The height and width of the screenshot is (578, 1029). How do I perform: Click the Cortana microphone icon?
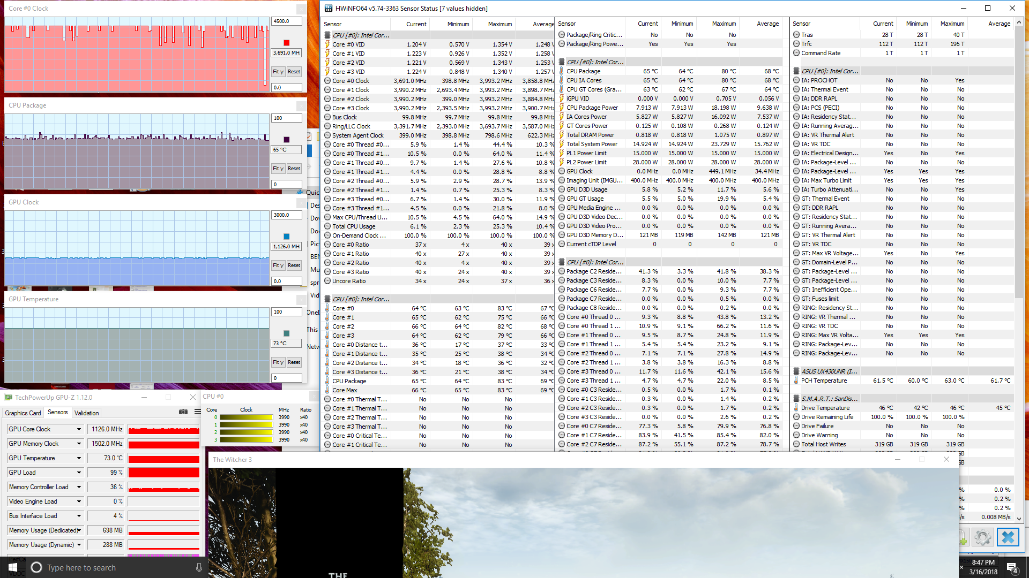pyautogui.click(x=199, y=567)
